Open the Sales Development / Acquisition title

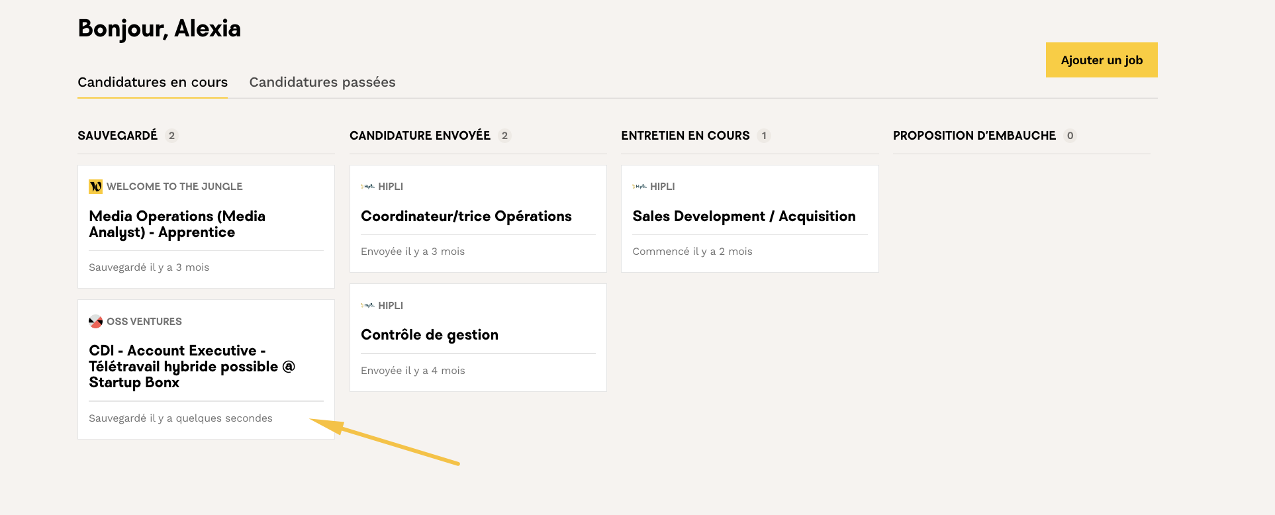coord(743,216)
